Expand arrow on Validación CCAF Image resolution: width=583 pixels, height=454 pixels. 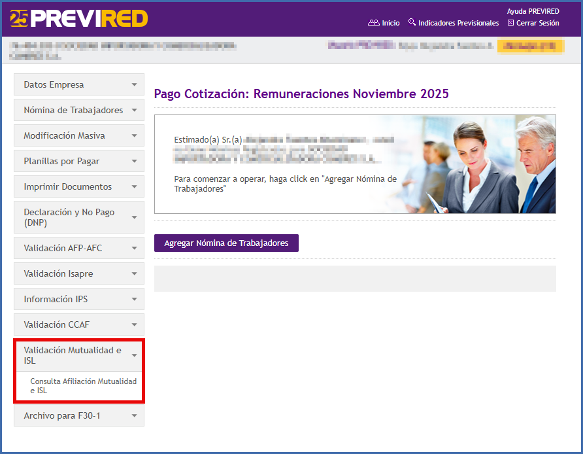coord(134,325)
